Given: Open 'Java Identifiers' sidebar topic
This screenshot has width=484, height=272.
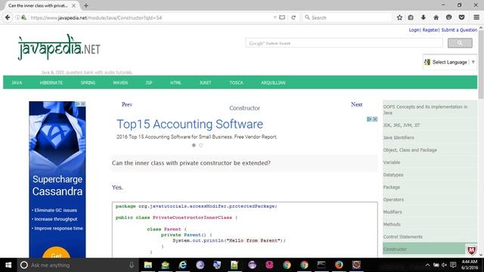Looking at the screenshot, I should [x=399, y=138].
